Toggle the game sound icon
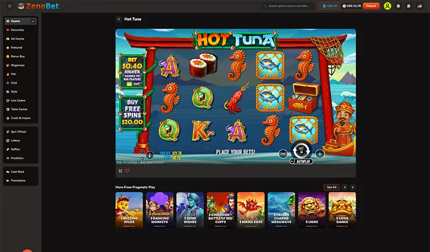The width and height of the screenshot is (430, 252). pos(142,159)
